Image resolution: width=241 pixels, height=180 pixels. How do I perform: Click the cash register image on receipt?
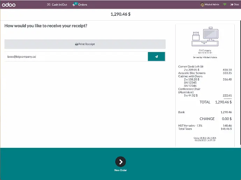tap(205, 37)
